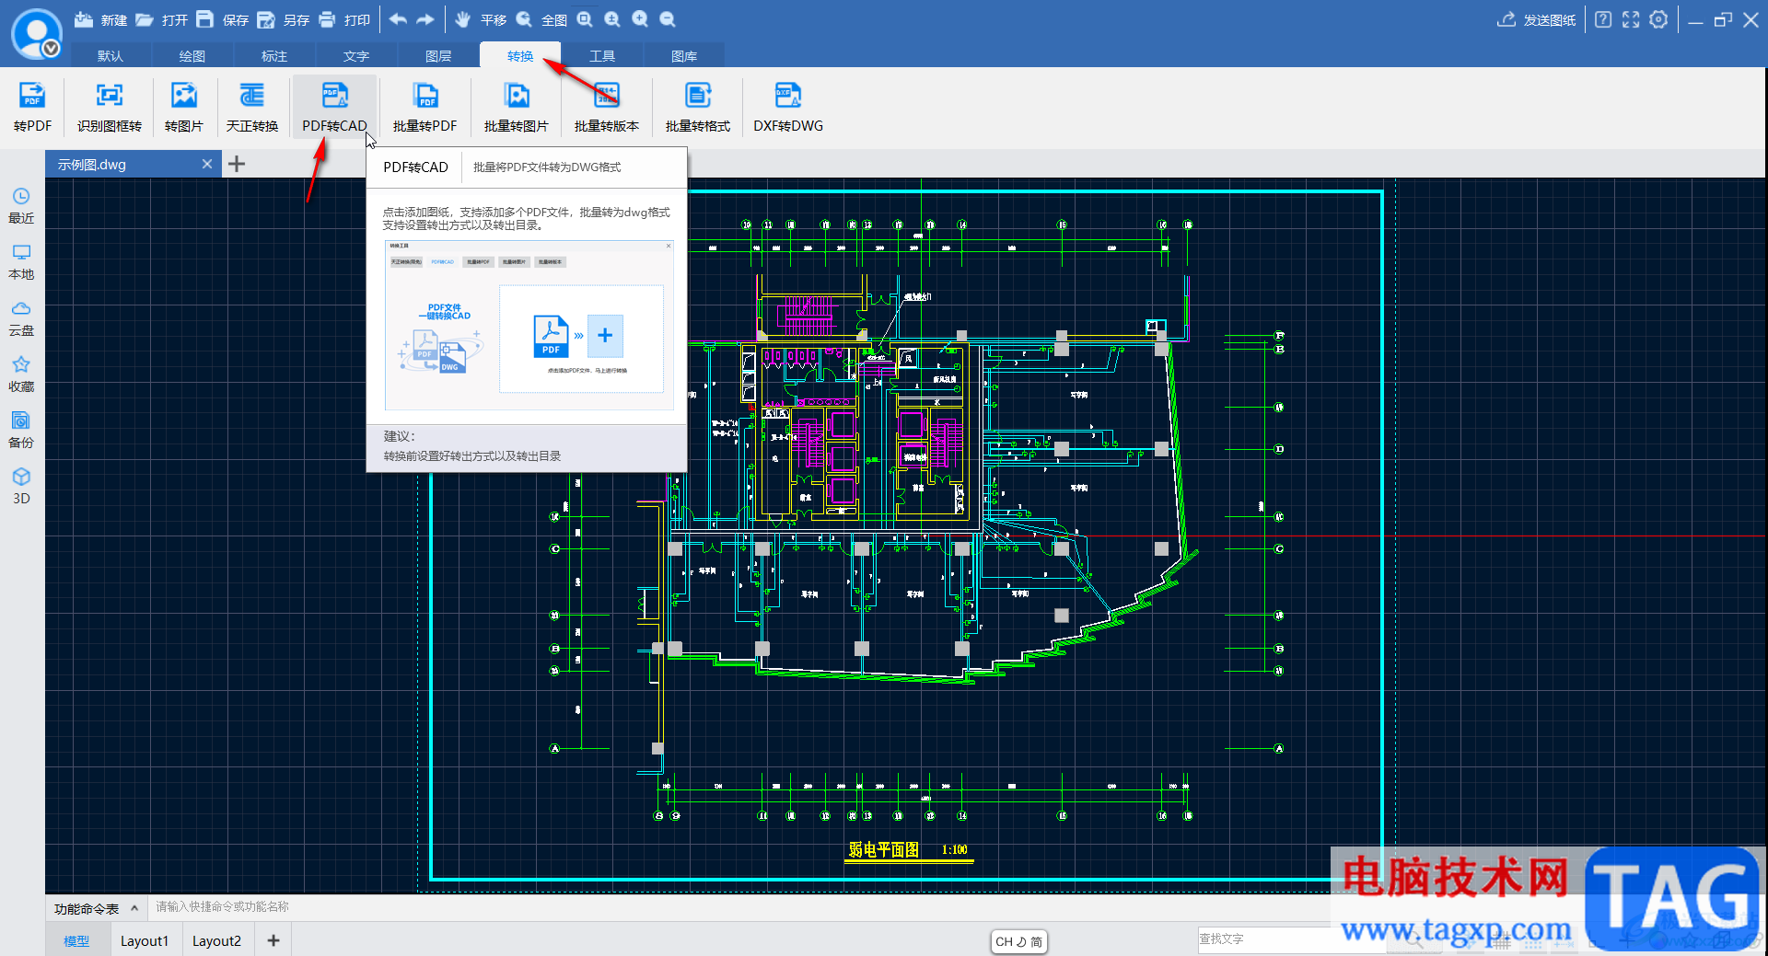Activate the 平移 pan hand tool

click(x=463, y=19)
